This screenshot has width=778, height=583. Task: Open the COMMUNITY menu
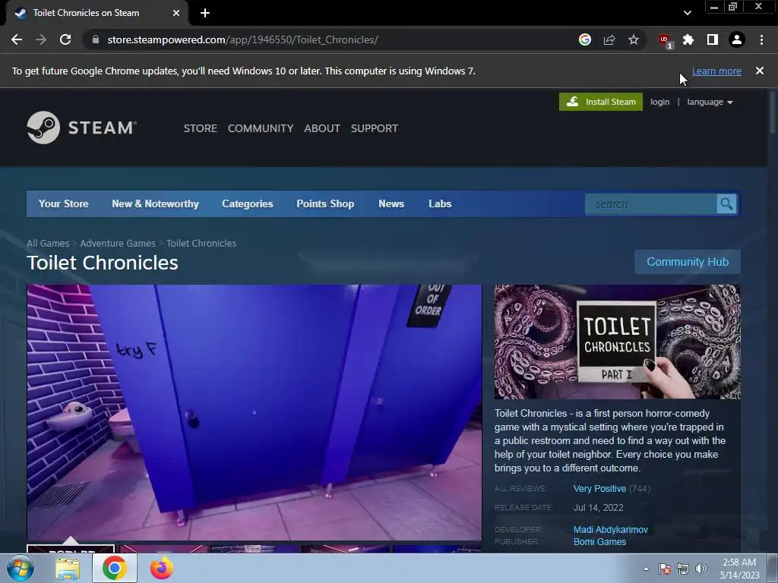coord(261,128)
